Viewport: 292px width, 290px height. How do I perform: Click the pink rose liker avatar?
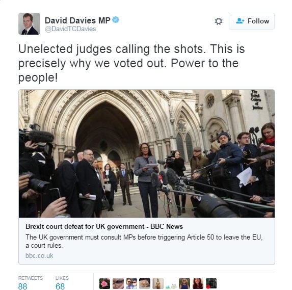tap(104, 284)
